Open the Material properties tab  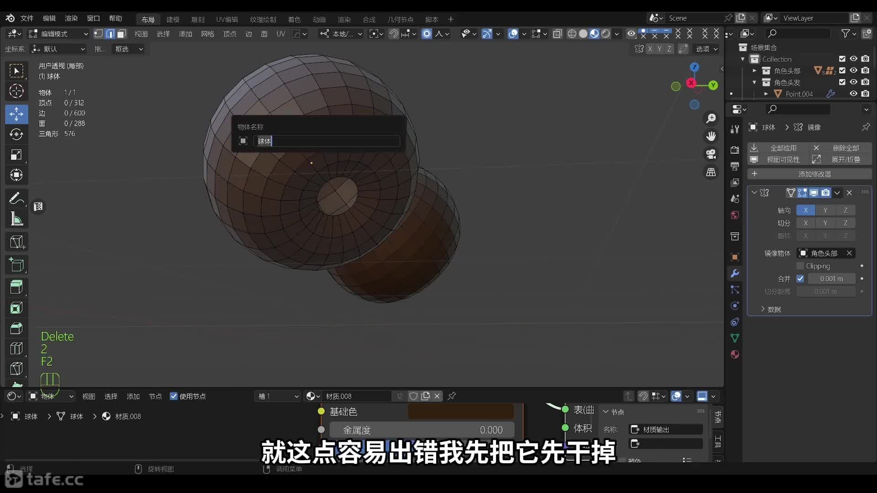pyautogui.click(x=734, y=354)
